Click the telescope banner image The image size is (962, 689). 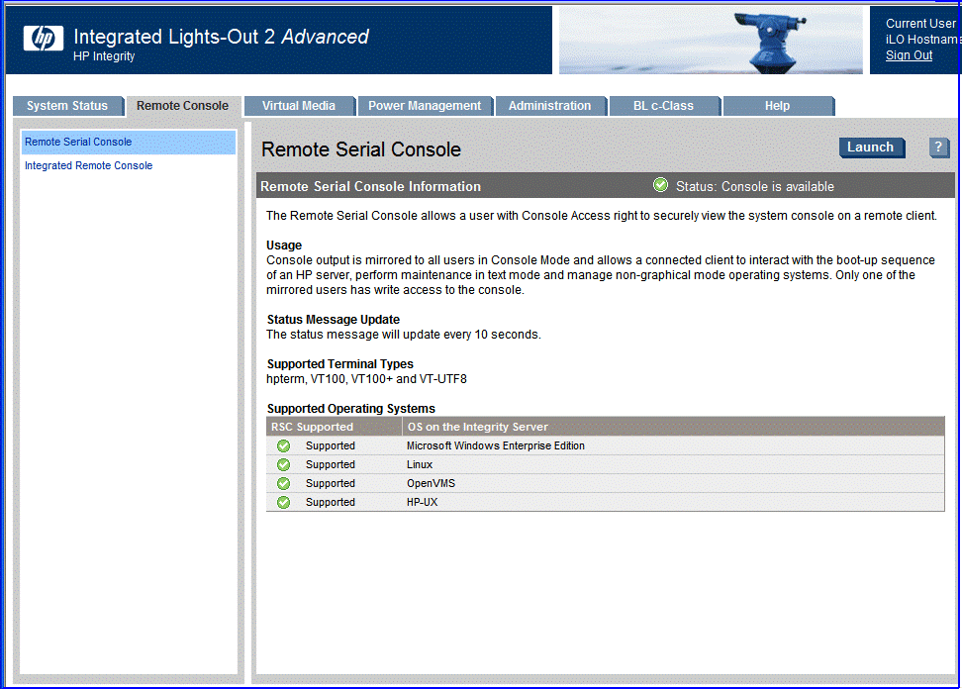click(710, 41)
